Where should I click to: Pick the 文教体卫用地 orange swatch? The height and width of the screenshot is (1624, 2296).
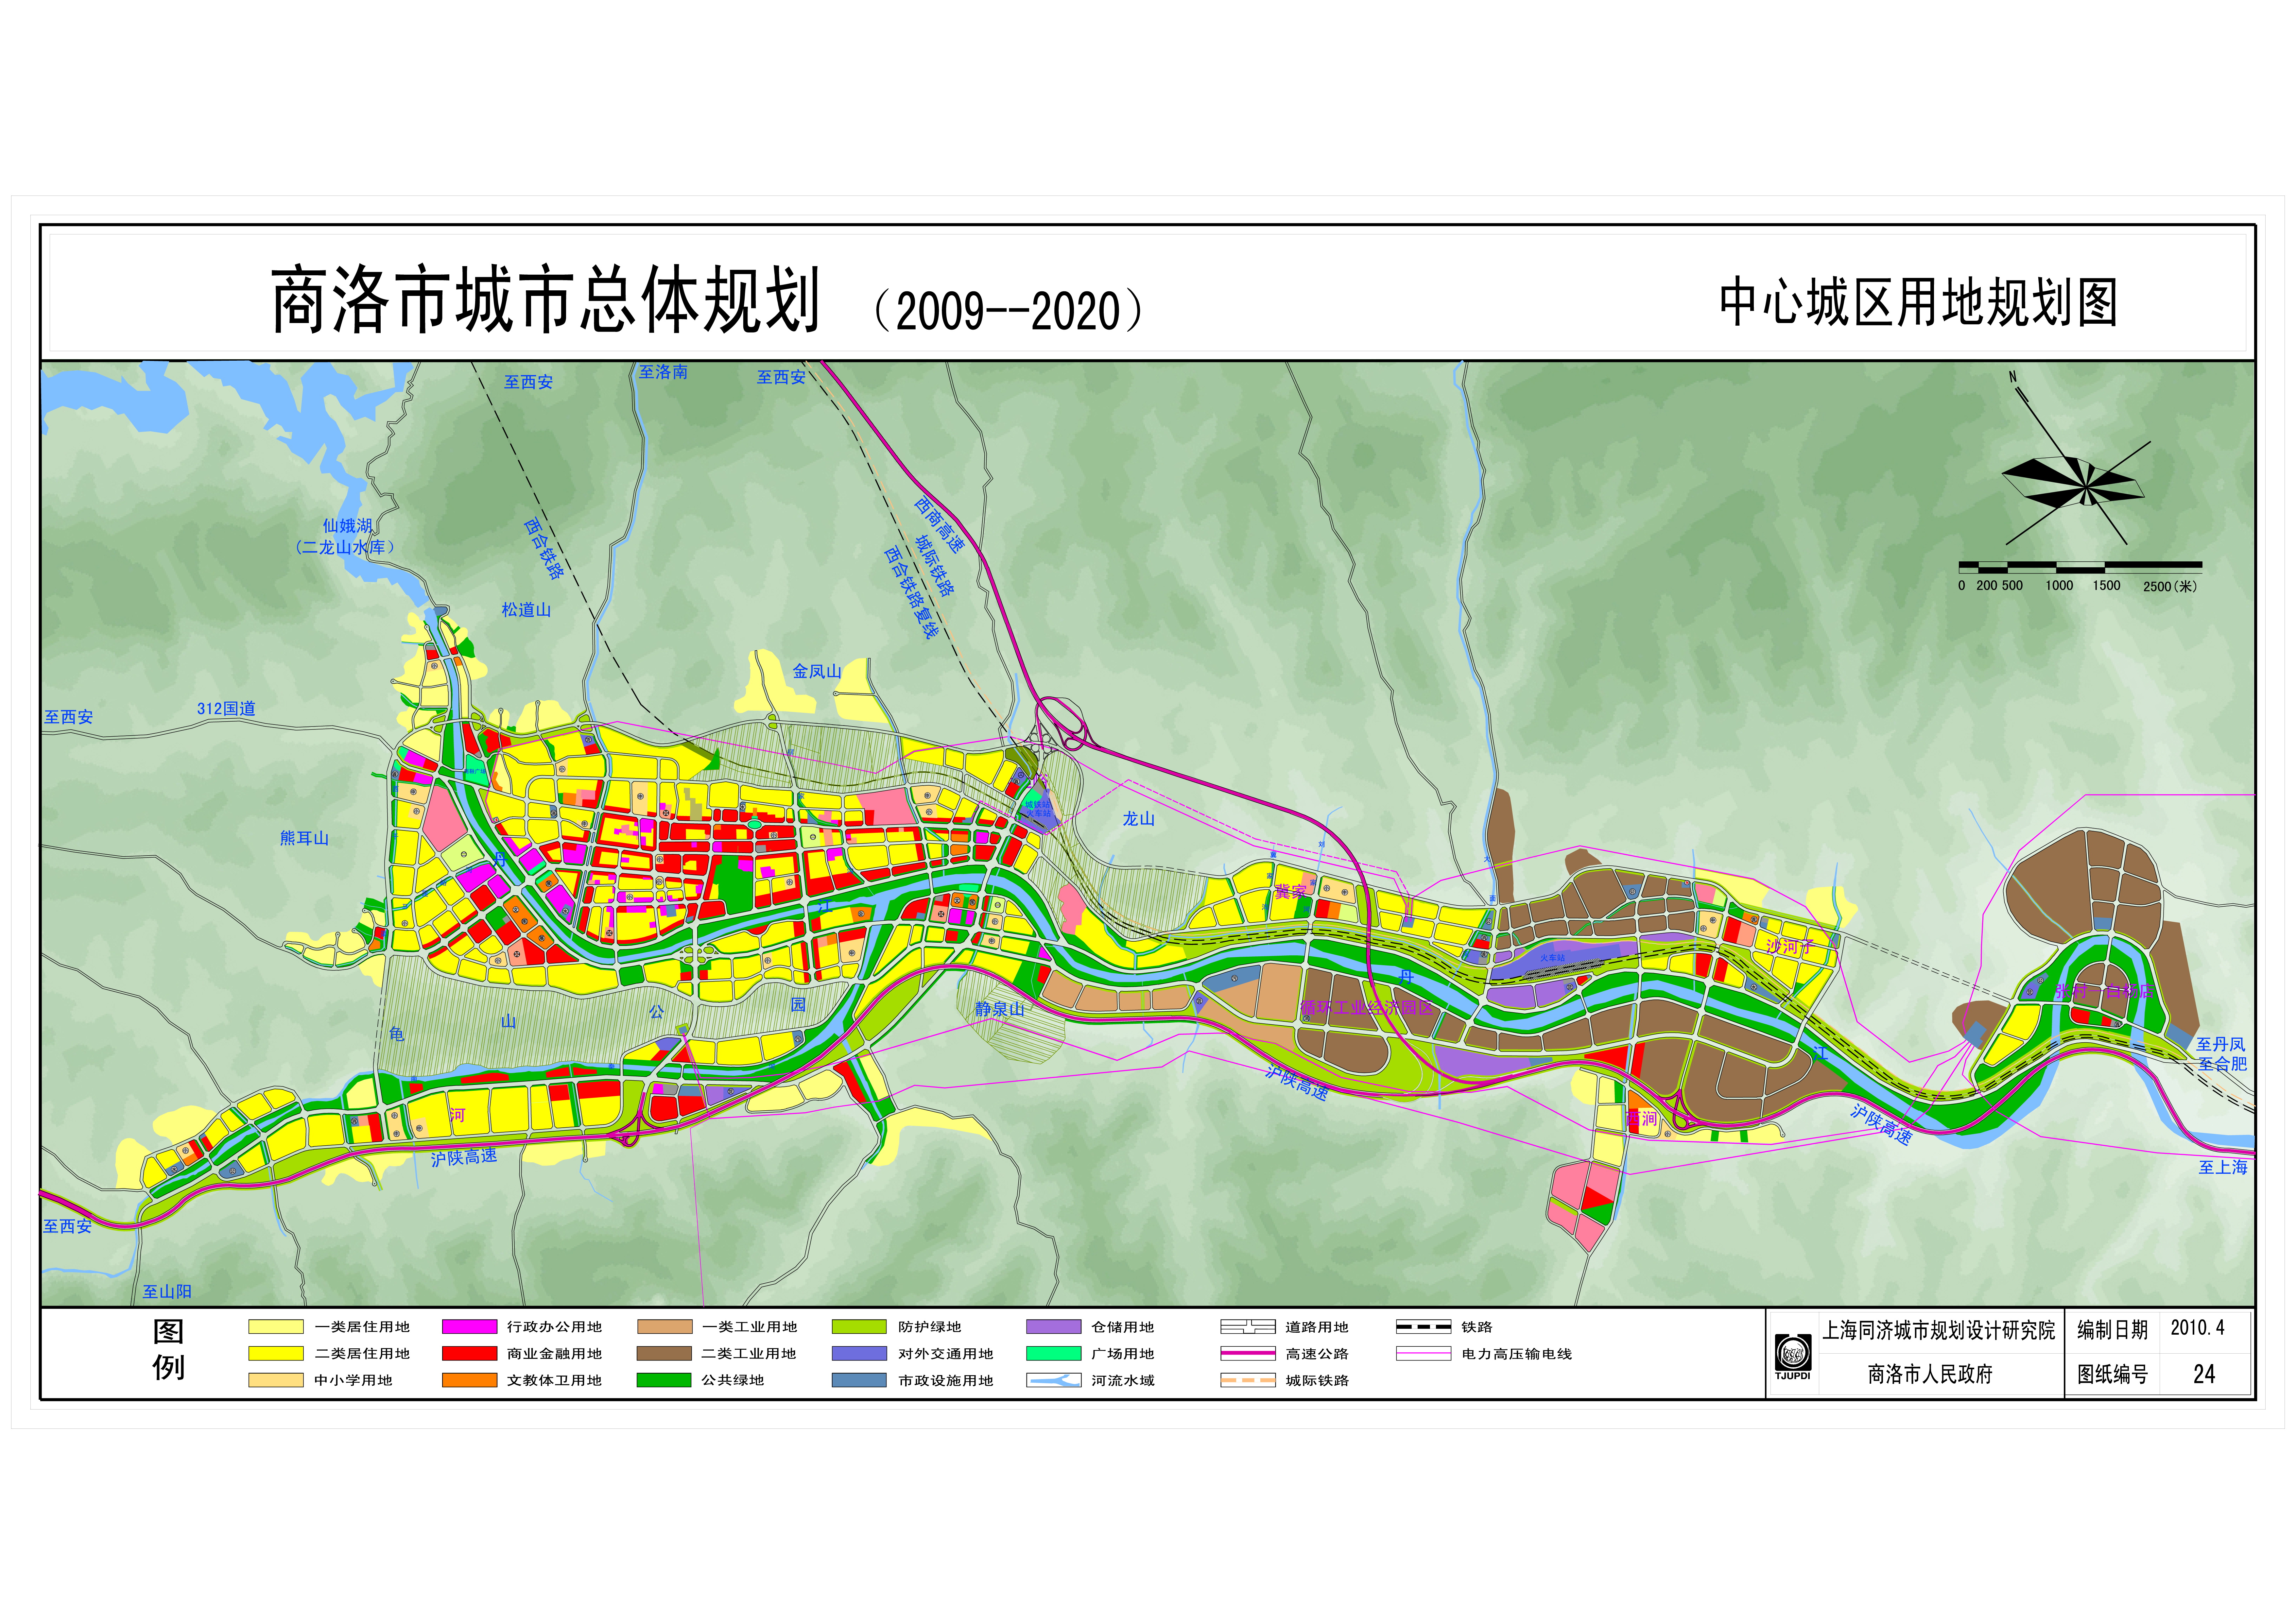[x=470, y=1380]
